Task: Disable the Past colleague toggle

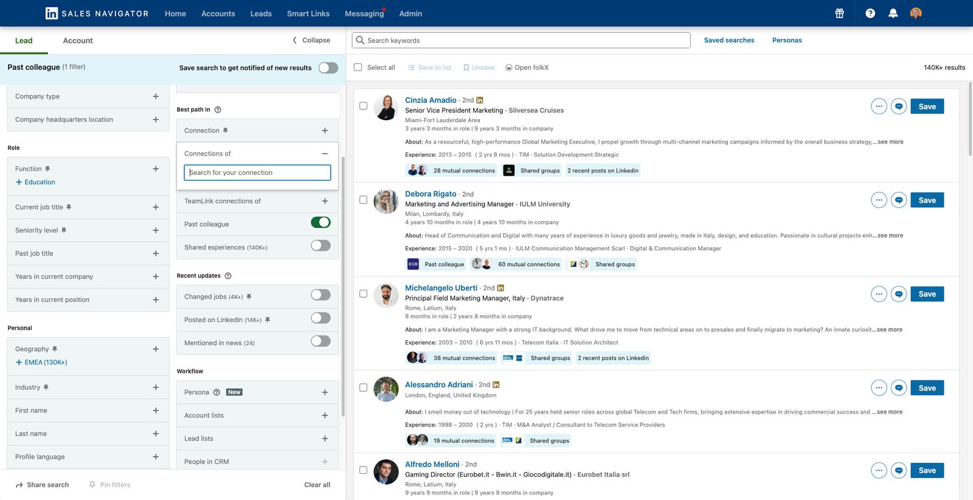Action: [320, 222]
